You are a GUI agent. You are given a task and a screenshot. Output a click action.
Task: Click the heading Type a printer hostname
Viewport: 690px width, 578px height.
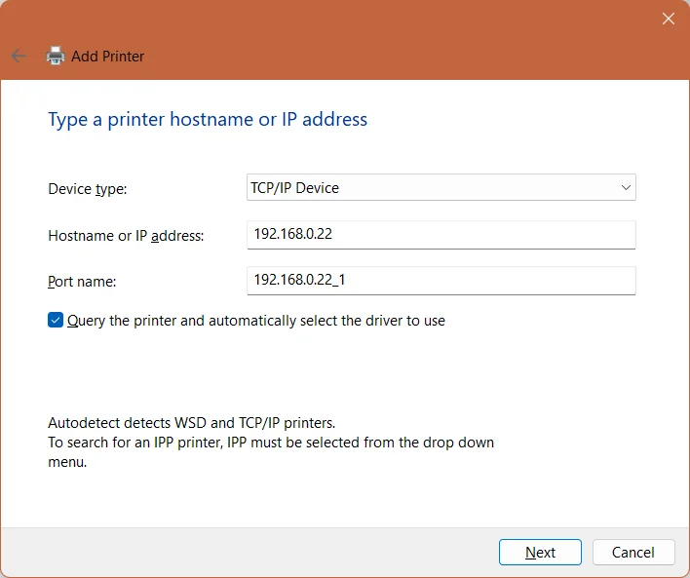(x=208, y=119)
